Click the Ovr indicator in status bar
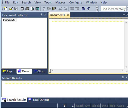Image resolution: width=128 pixels, height=108 pixels. coord(88,106)
